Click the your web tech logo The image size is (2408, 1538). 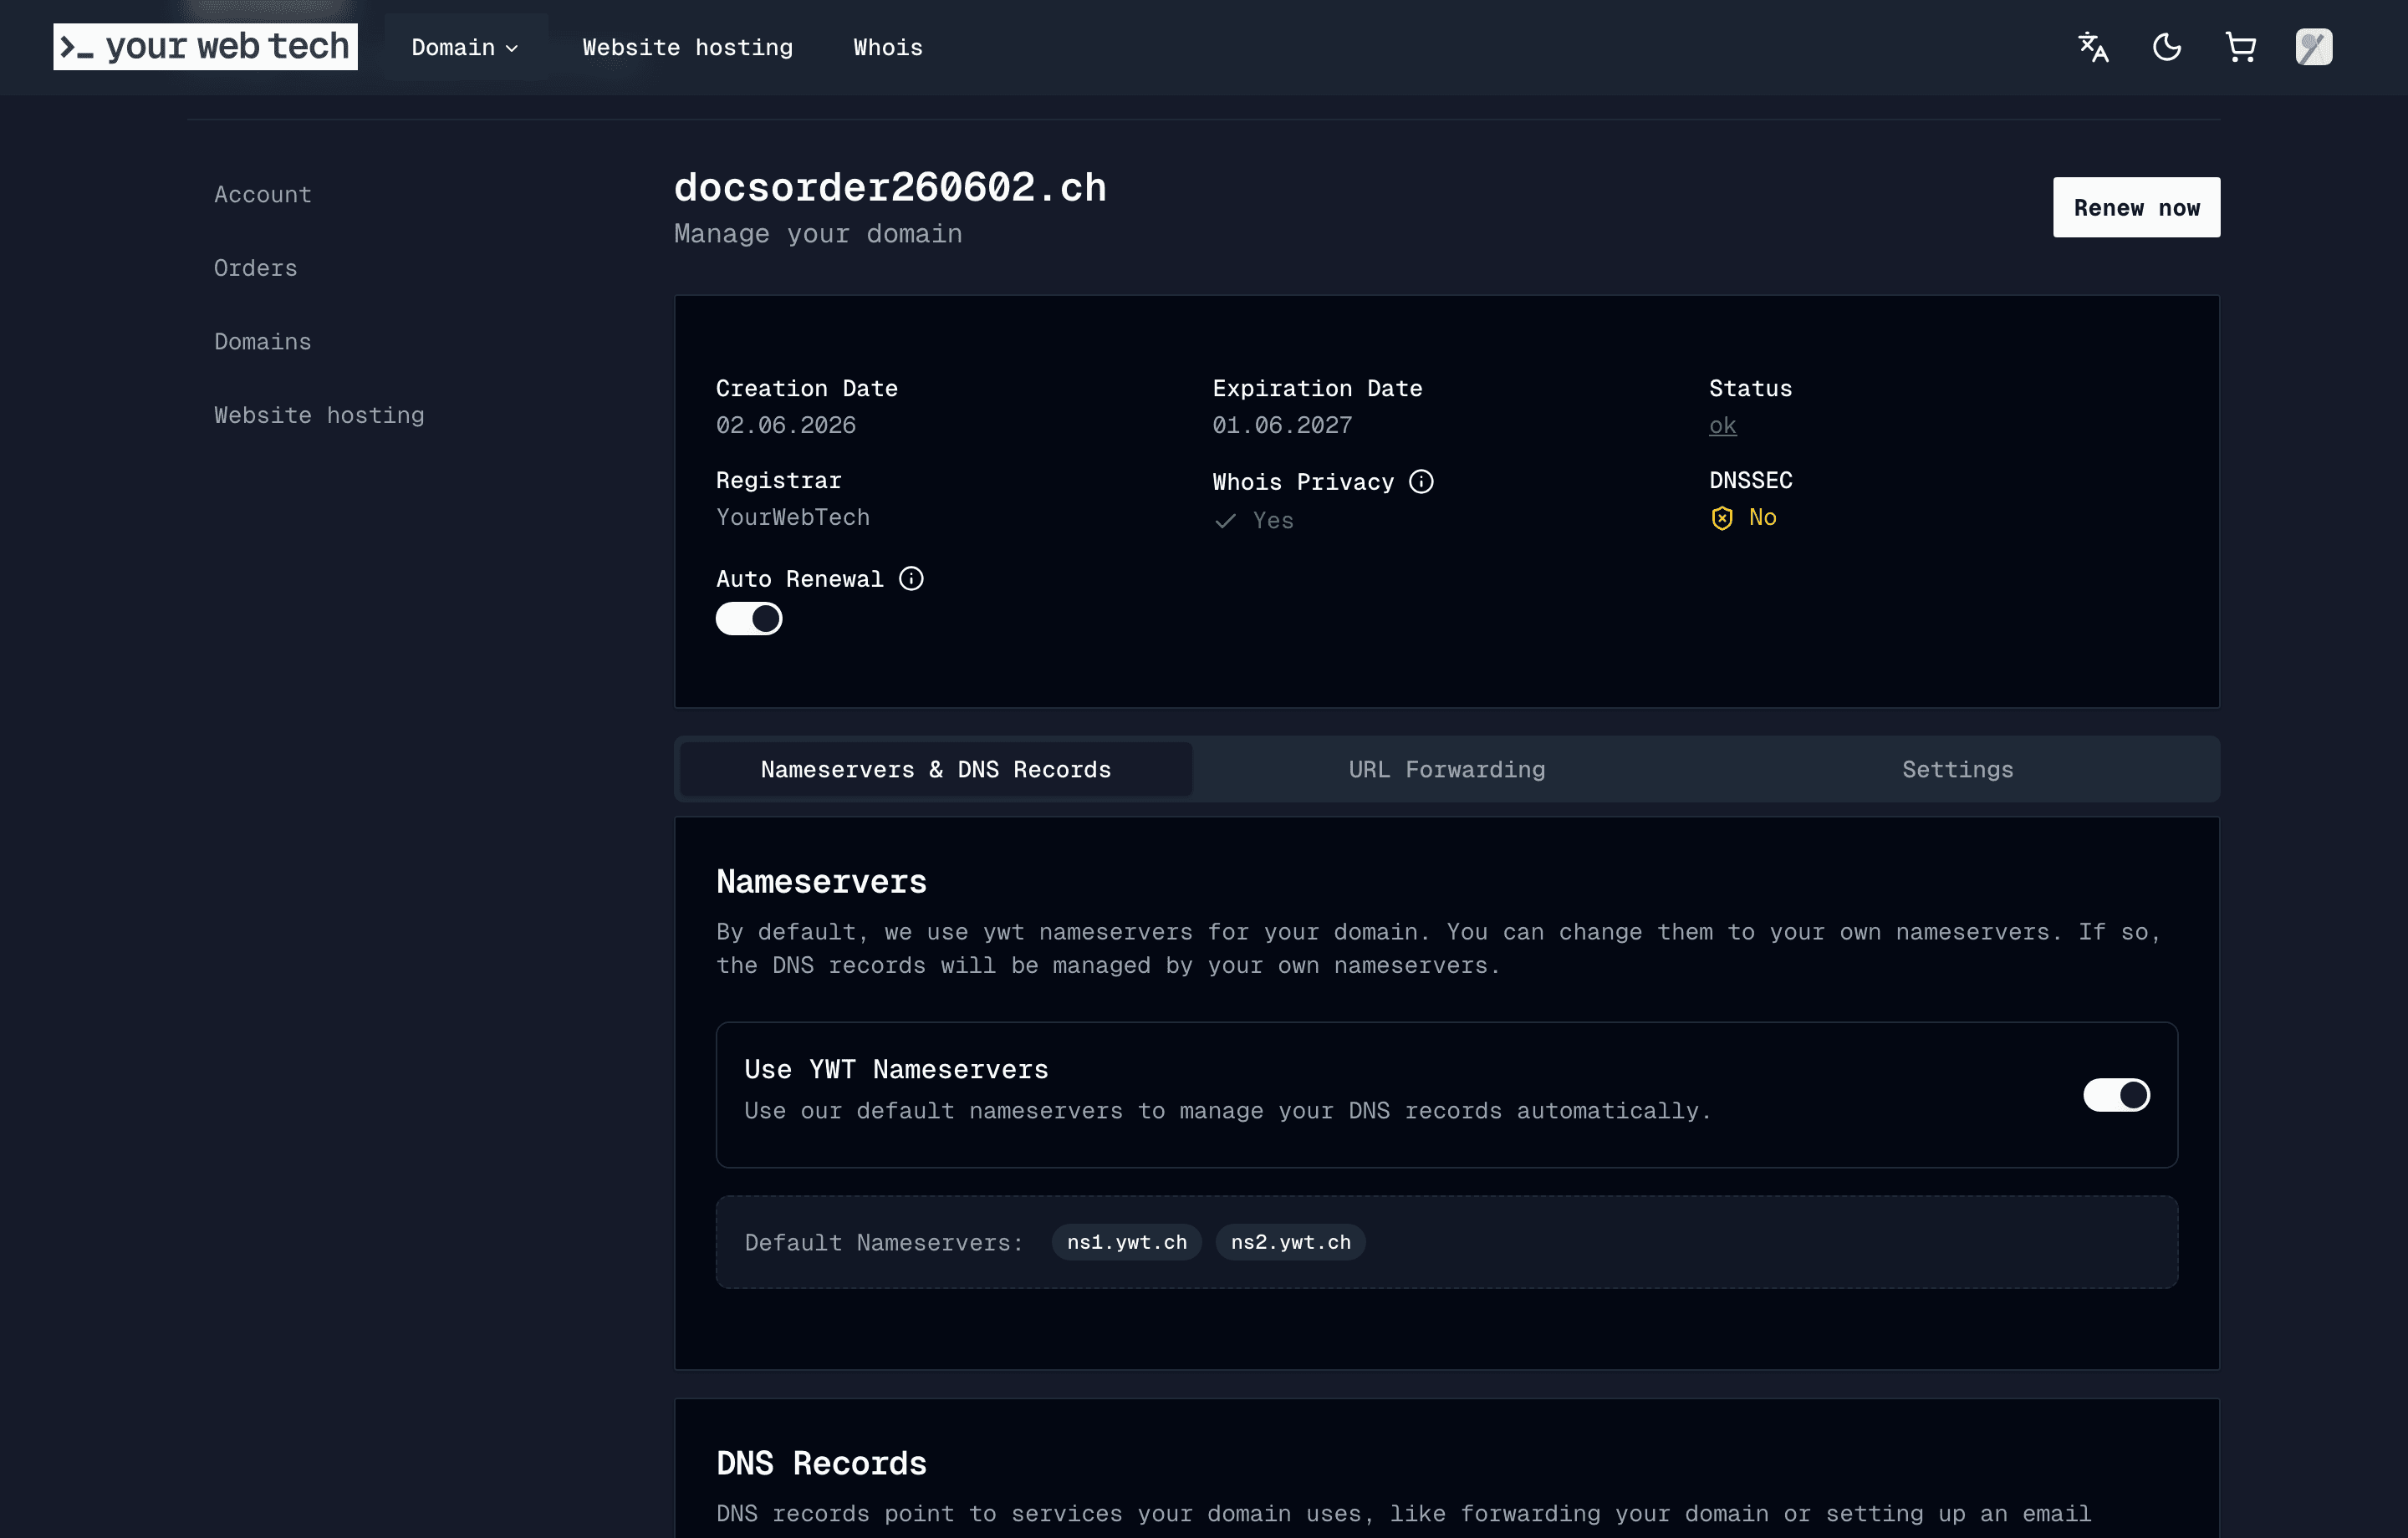(x=205, y=47)
